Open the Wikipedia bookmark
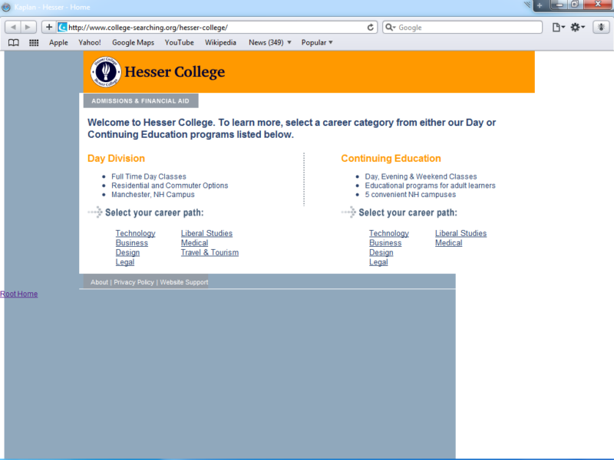The image size is (614, 460). point(220,43)
